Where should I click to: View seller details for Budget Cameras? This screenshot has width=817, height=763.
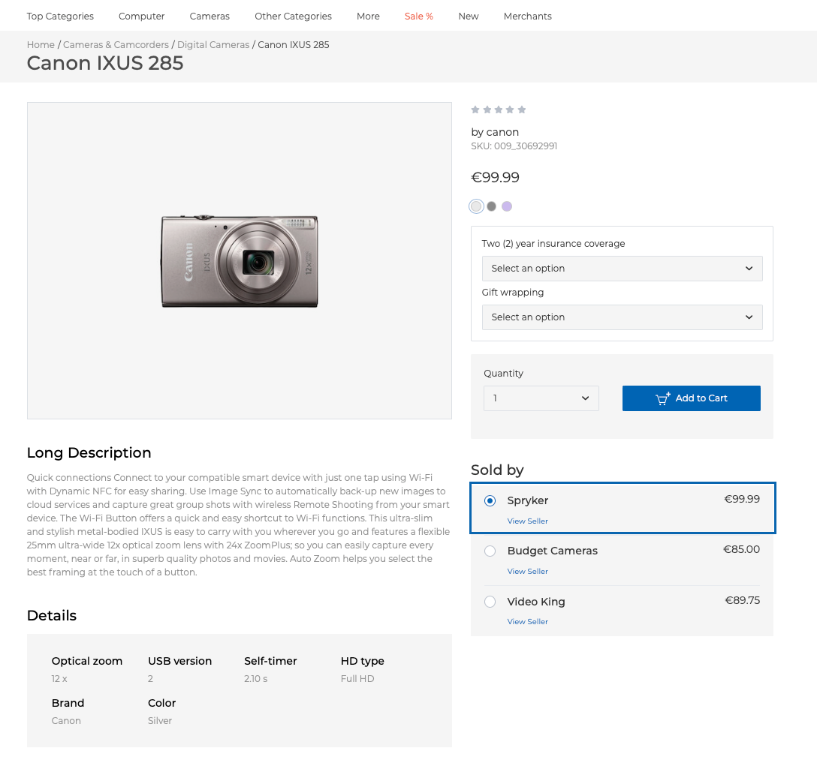(528, 572)
